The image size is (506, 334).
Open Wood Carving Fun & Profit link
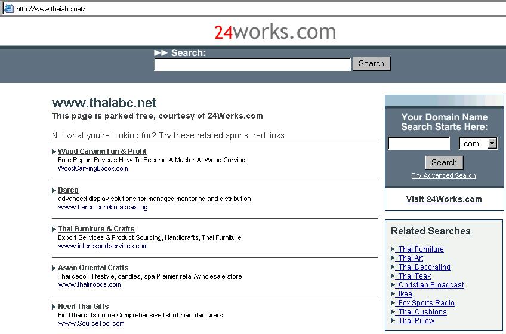[102, 151]
